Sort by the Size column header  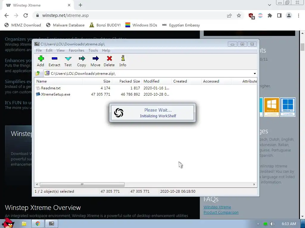[97, 81]
